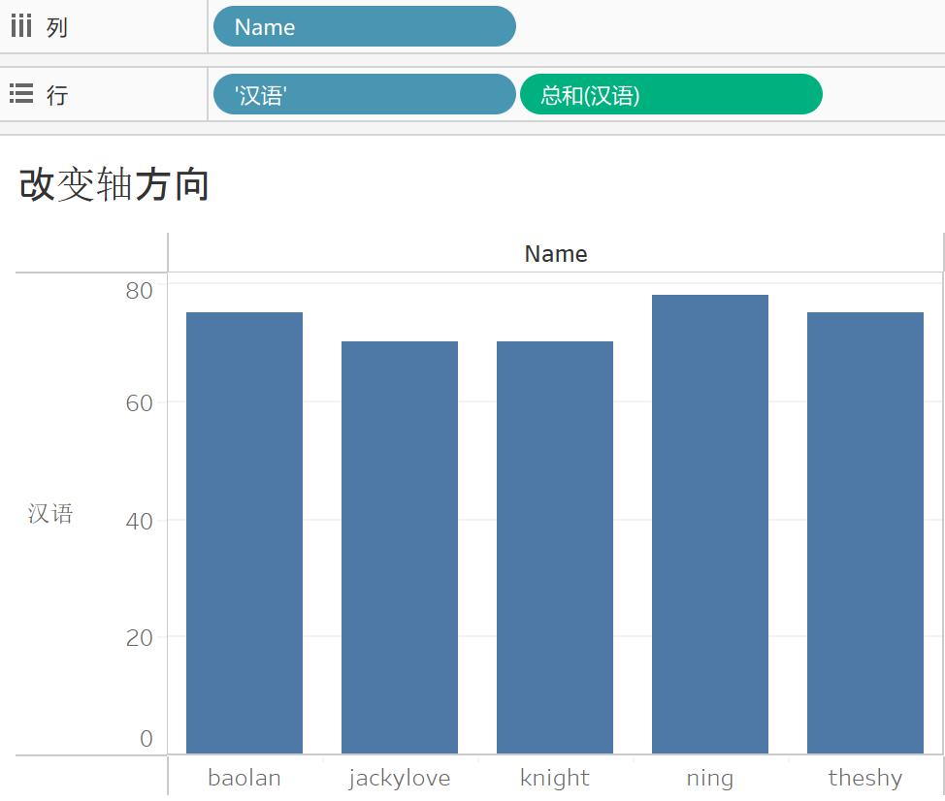Select the baolan bar
This screenshot has width=945, height=801.
coord(244,532)
